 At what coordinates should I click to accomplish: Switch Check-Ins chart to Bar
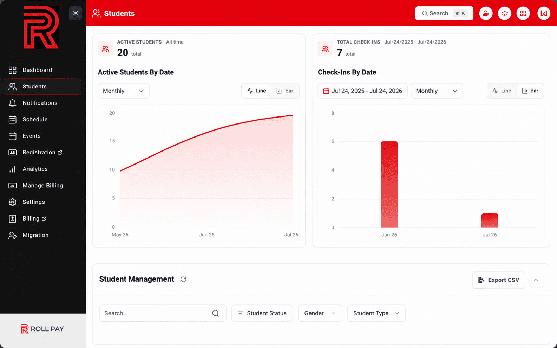[x=530, y=91]
